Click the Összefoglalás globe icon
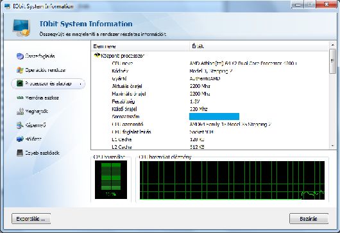The image size is (340, 233). click(20, 56)
